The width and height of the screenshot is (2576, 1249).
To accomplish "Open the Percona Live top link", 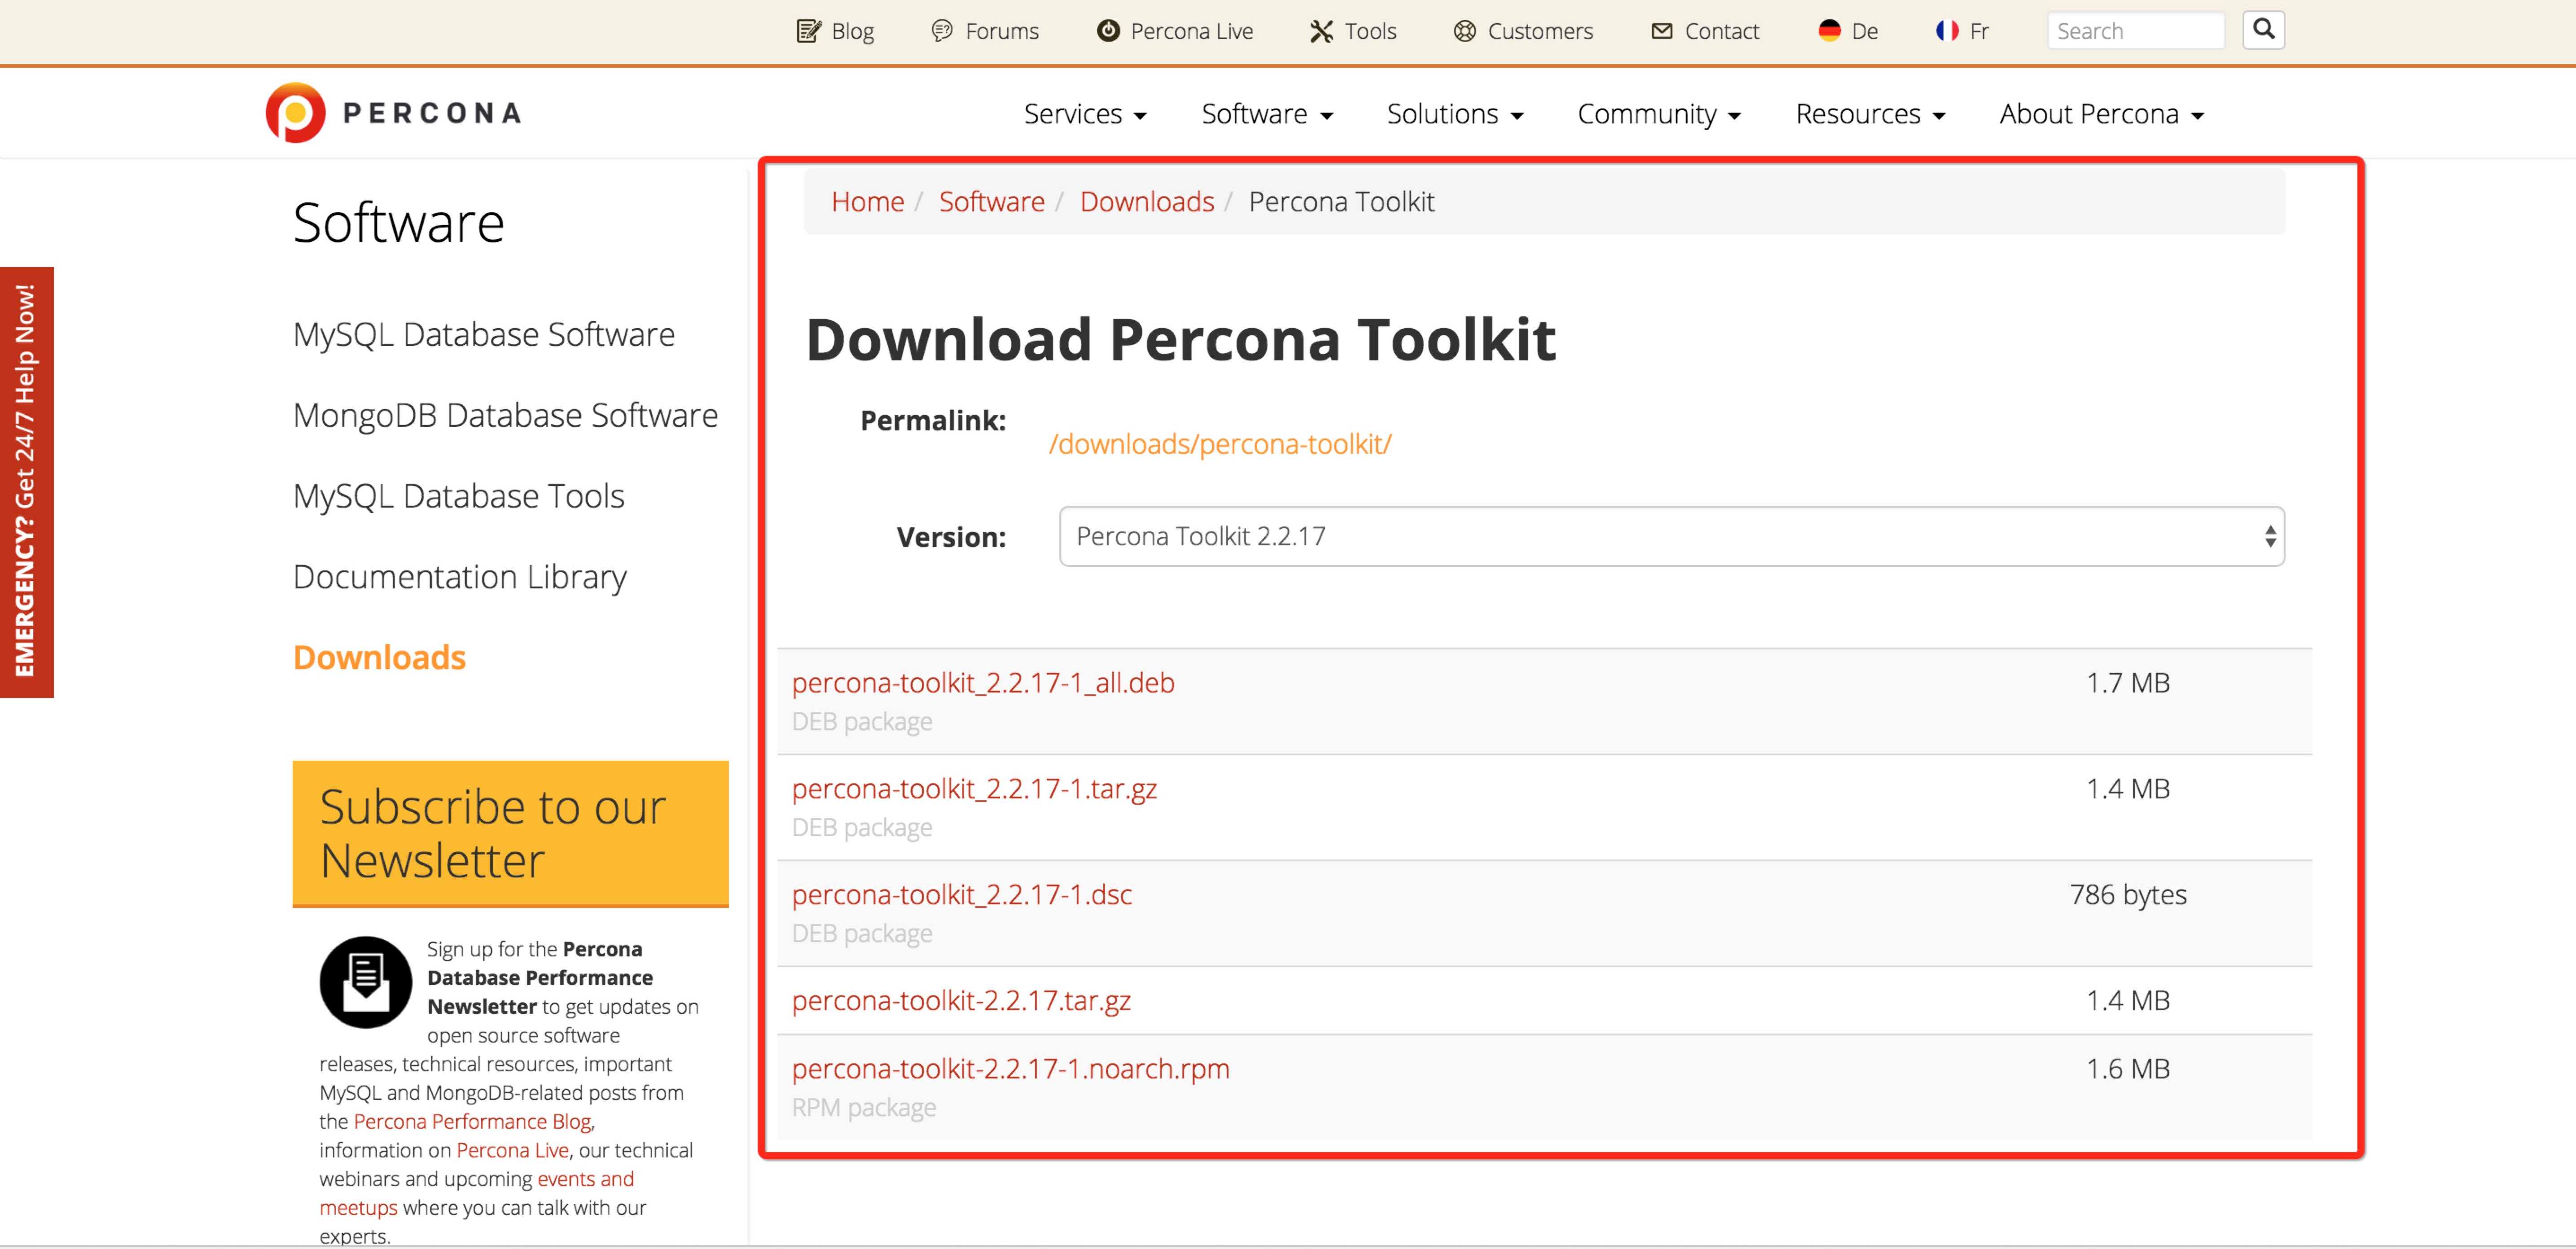I will tap(1192, 31).
